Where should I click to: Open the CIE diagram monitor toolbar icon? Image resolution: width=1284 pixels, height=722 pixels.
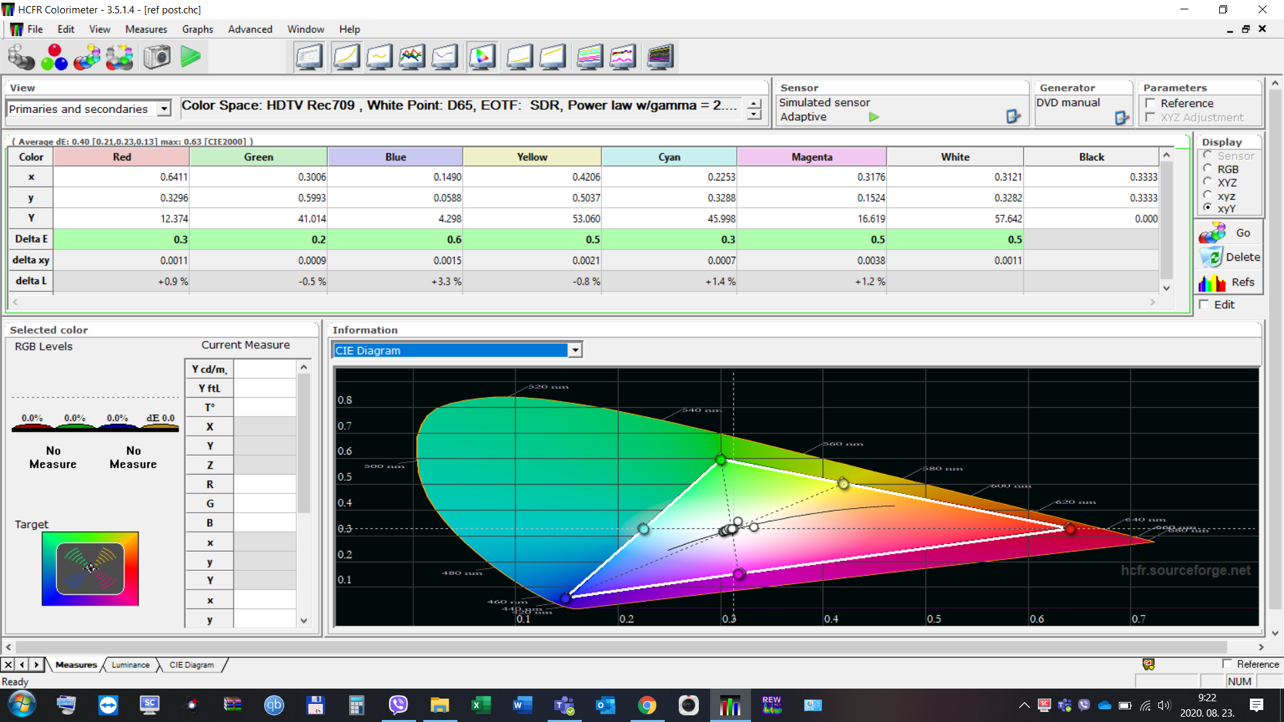[x=481, y=57]
